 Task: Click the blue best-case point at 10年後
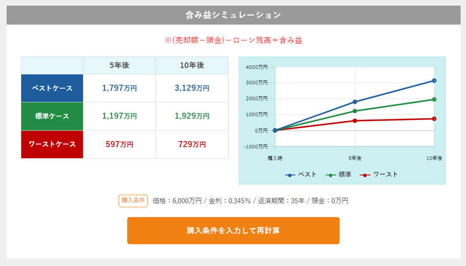[434, 81]
